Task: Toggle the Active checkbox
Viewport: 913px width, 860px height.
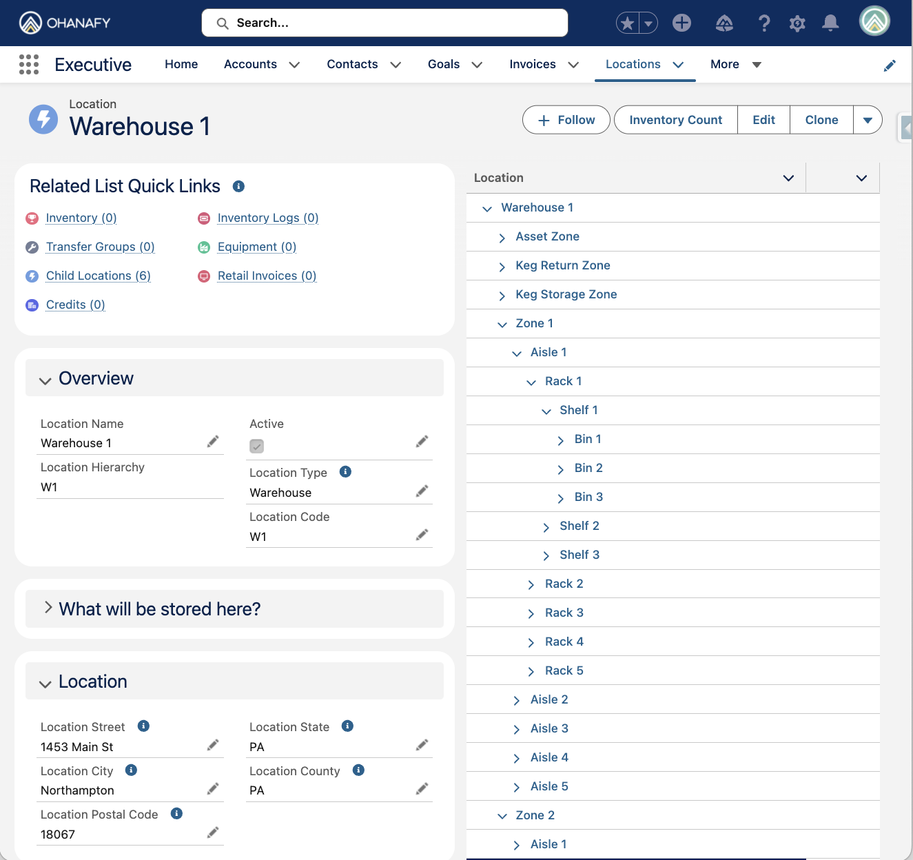Action: point(256,447)
